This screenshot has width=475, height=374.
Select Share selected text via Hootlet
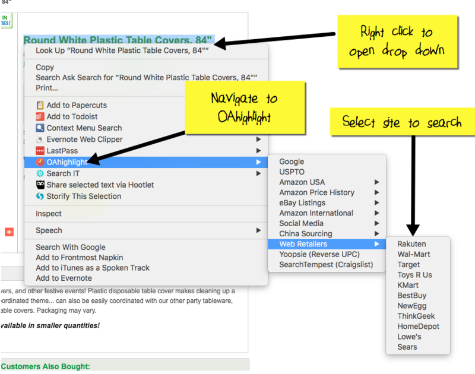(146, 185)
